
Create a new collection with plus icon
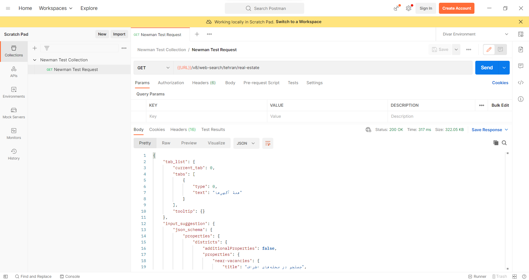coord(35,48)
